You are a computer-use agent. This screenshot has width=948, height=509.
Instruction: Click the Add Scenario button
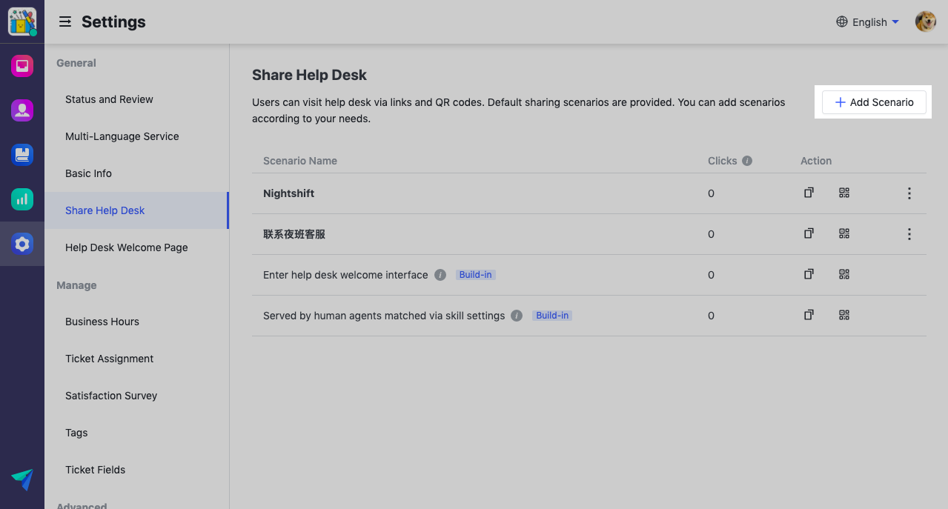(874, 103)
